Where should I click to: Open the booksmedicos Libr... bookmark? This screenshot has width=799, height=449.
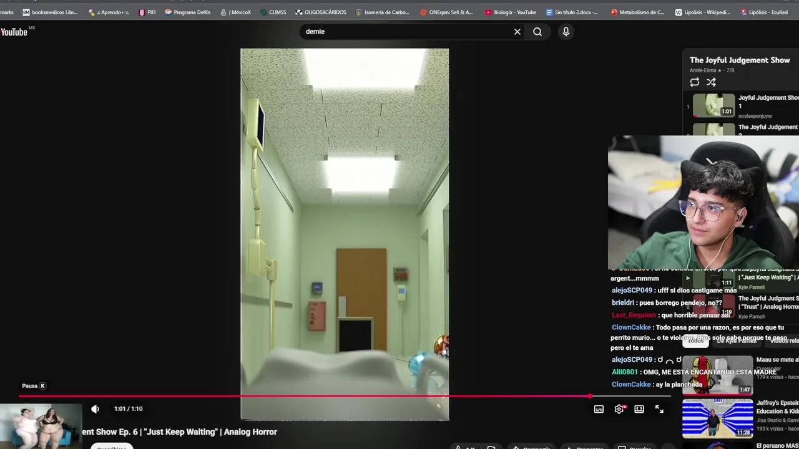(50, 12)
